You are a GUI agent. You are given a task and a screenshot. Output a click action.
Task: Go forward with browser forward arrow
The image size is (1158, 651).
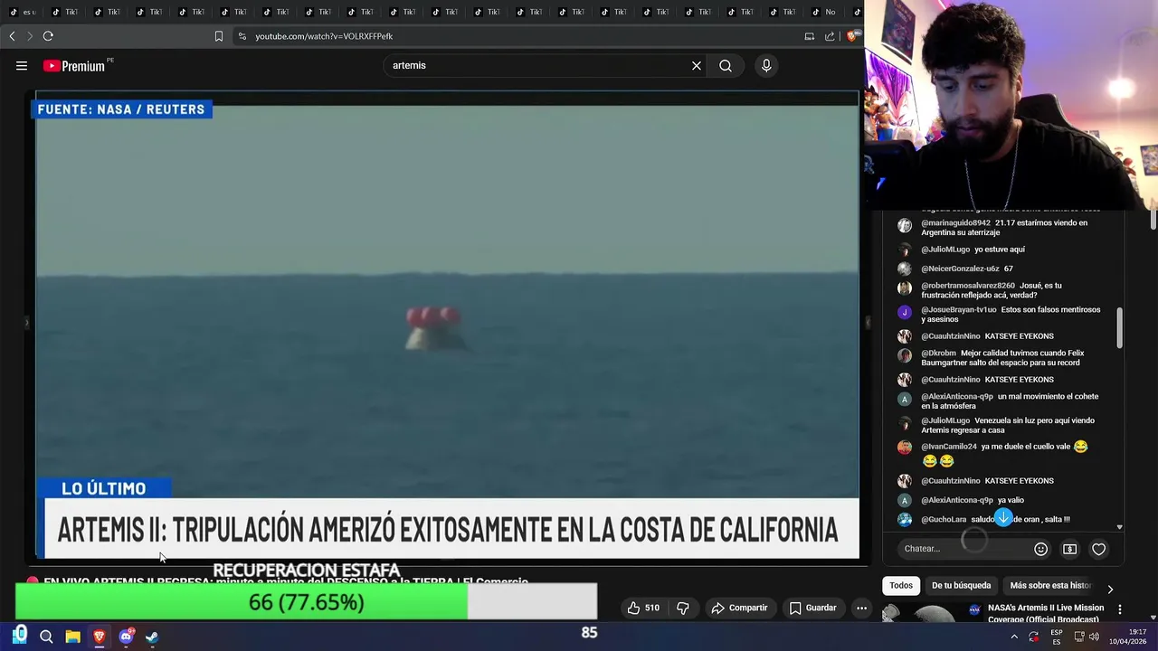click(x=29, y=36)
